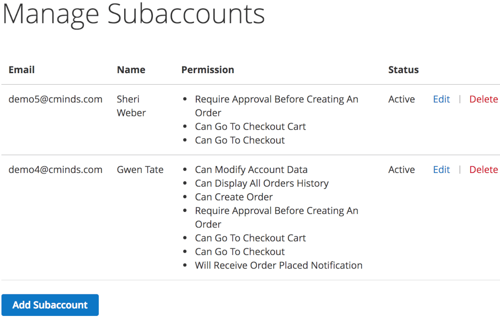
Task: Click 'Can Display All Orders History' permission
Action: click(262, 183)
